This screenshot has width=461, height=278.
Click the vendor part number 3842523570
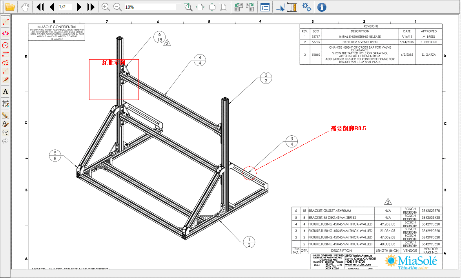coord(431,211)
